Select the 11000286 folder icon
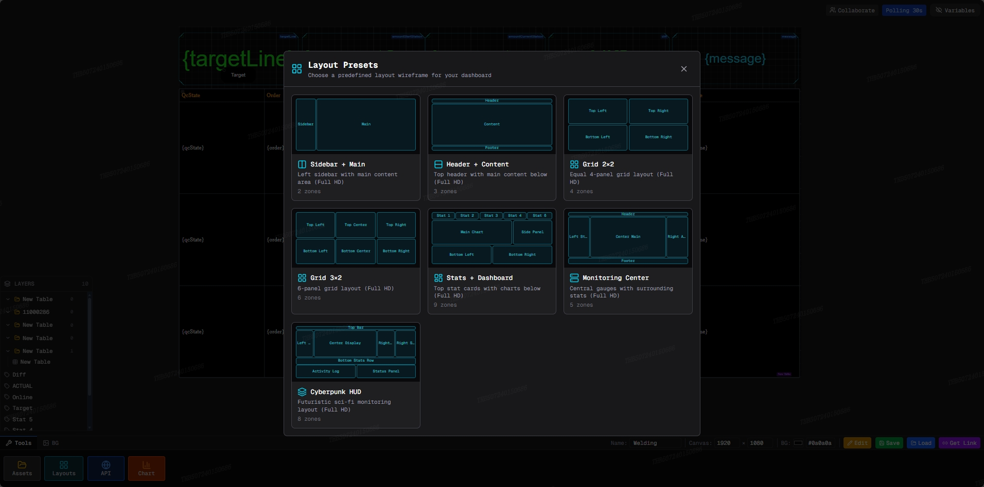This screenshot has width=984, height=487. pos(17,312)
